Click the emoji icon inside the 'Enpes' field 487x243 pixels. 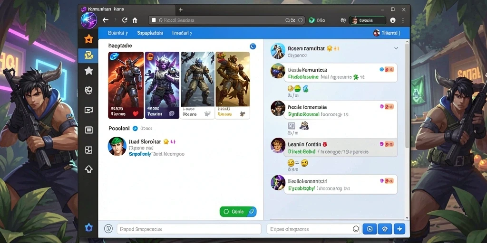(356, 229)
